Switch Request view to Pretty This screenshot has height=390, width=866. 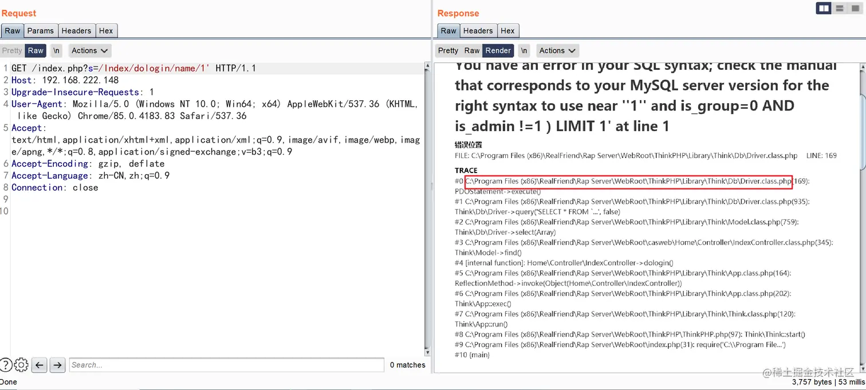point(12,50)
